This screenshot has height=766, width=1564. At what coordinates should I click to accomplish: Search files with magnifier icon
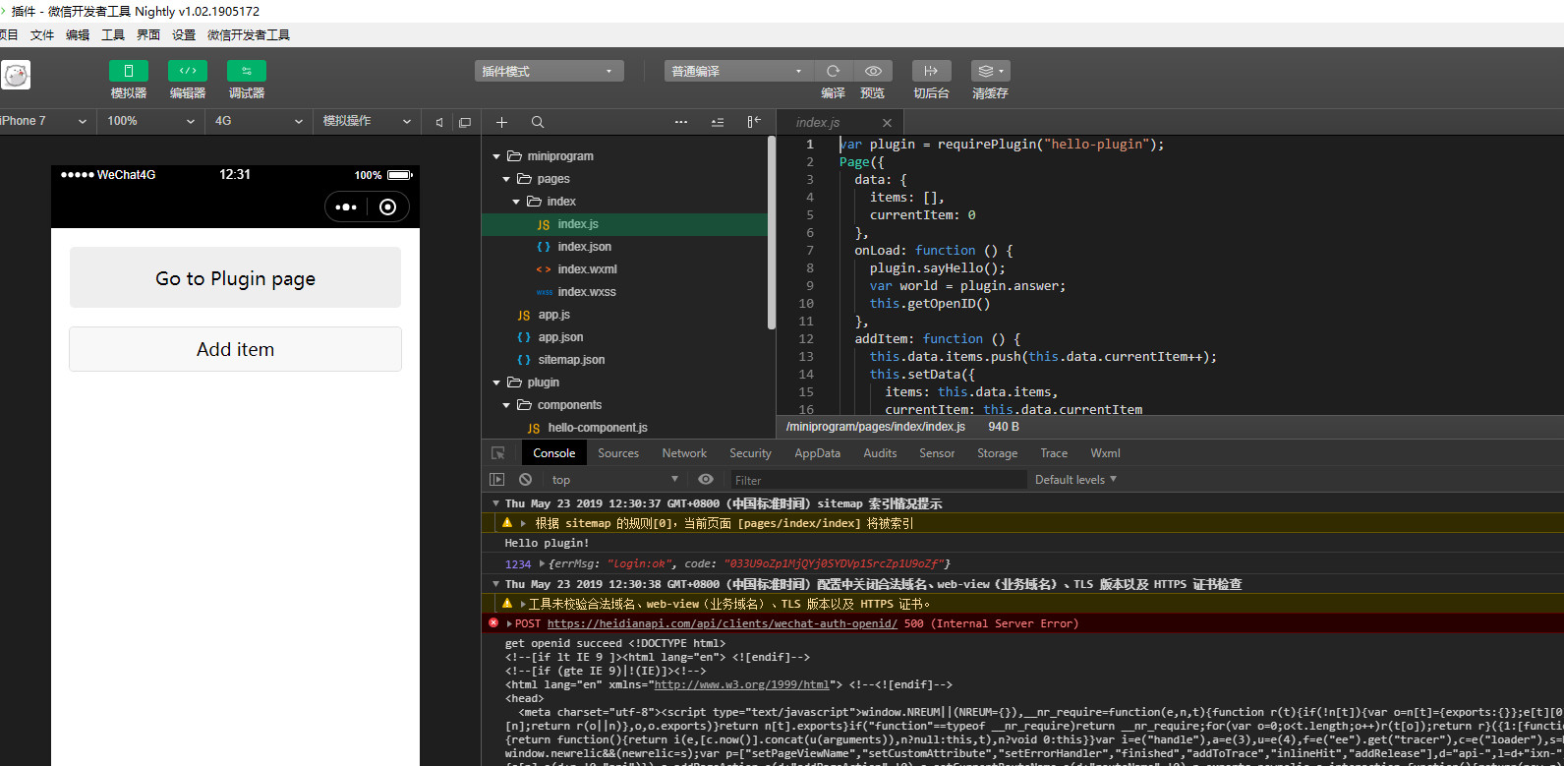538,122
